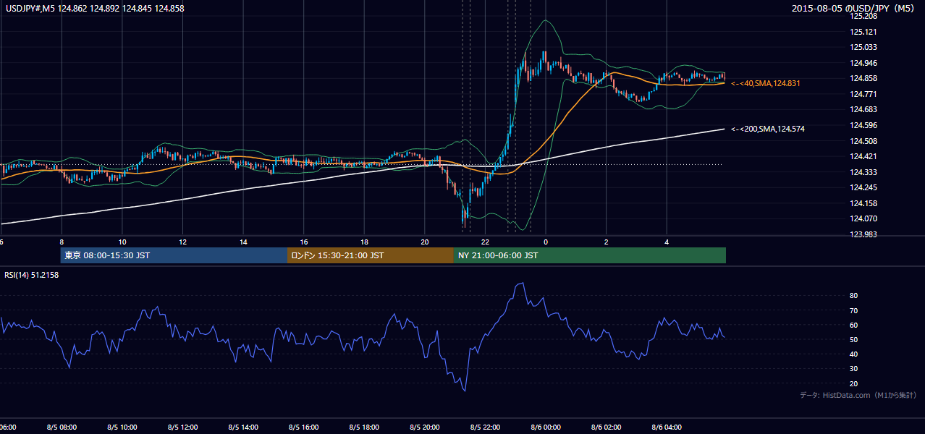Screen dimensions: 925x434
Task: Click RSI axis level 70
Action: pyautogui.click(x=854, y=310)
